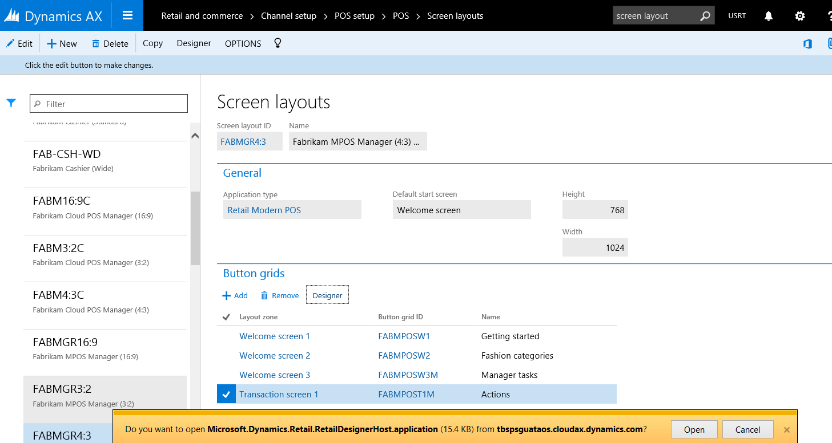832x443 pixels.
Task: Sort by Button grid ID column
Action: 400,317
